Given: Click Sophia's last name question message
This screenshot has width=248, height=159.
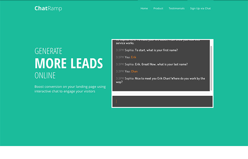Looking at the screenshot, I should point(156,64).
